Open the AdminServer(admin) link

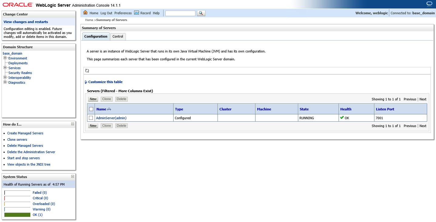[x=111, y=118]
